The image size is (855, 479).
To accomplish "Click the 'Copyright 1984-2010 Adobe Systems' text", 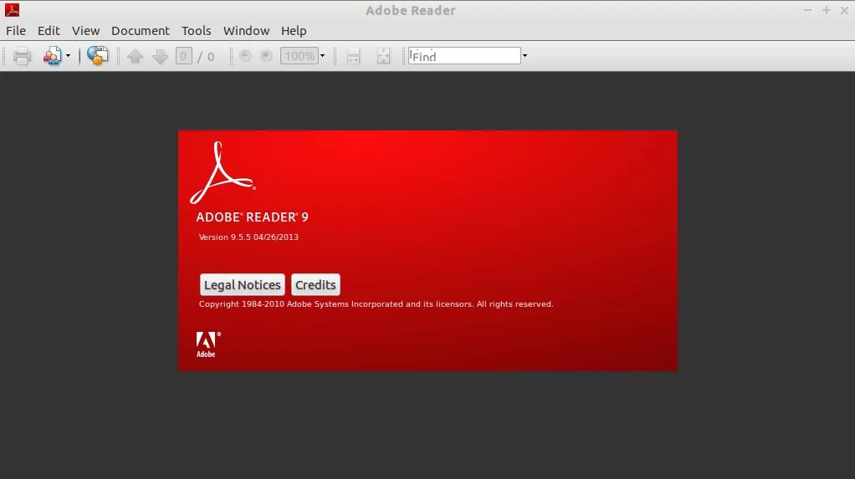I will tap(274, 304).
